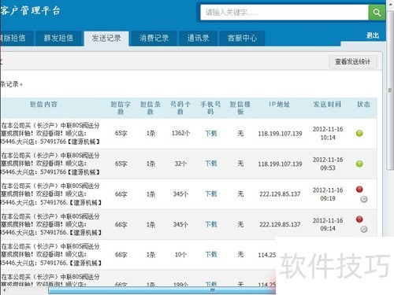The height and width of the screenshot is (295, 394).
Task: Click the SMS content of 10:14 record
Action: pos(50,134)
